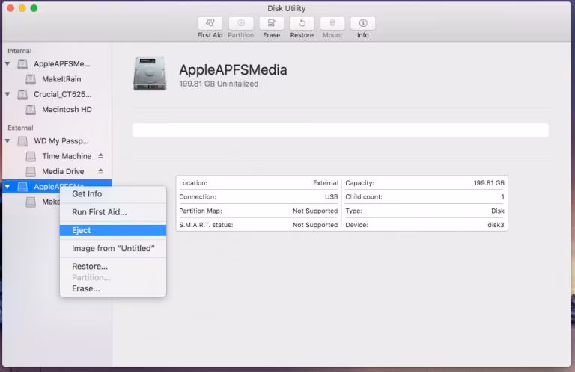Click the Partition toolbar icon
The width and height of the screenshot is (575, 372).
240,23
